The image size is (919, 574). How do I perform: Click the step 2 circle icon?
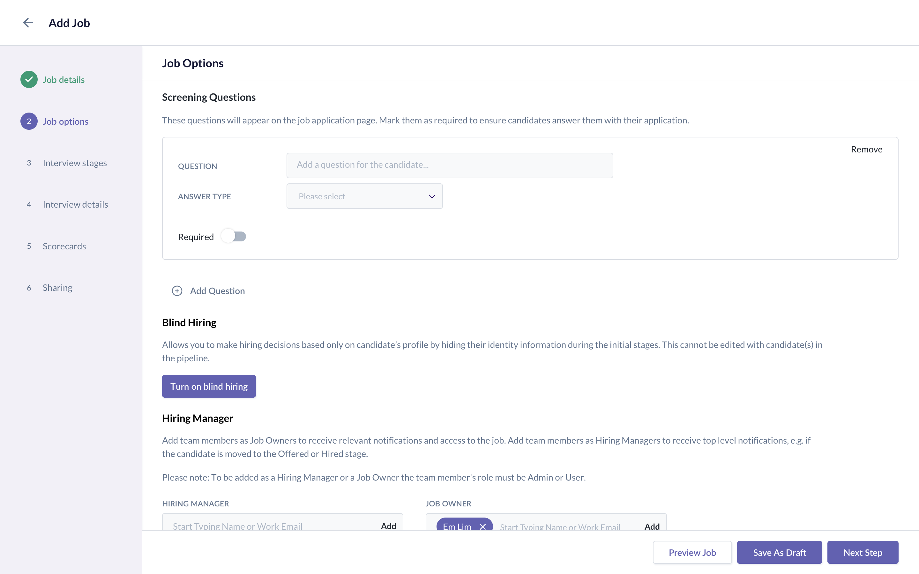(29, 121)
